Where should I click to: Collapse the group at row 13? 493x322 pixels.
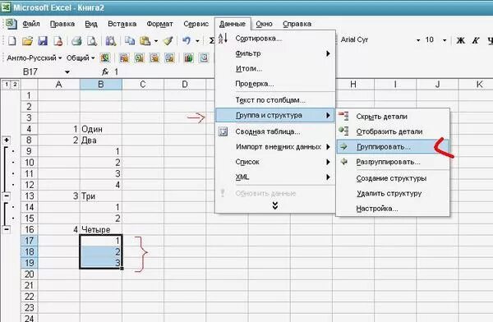pos(7,195)
